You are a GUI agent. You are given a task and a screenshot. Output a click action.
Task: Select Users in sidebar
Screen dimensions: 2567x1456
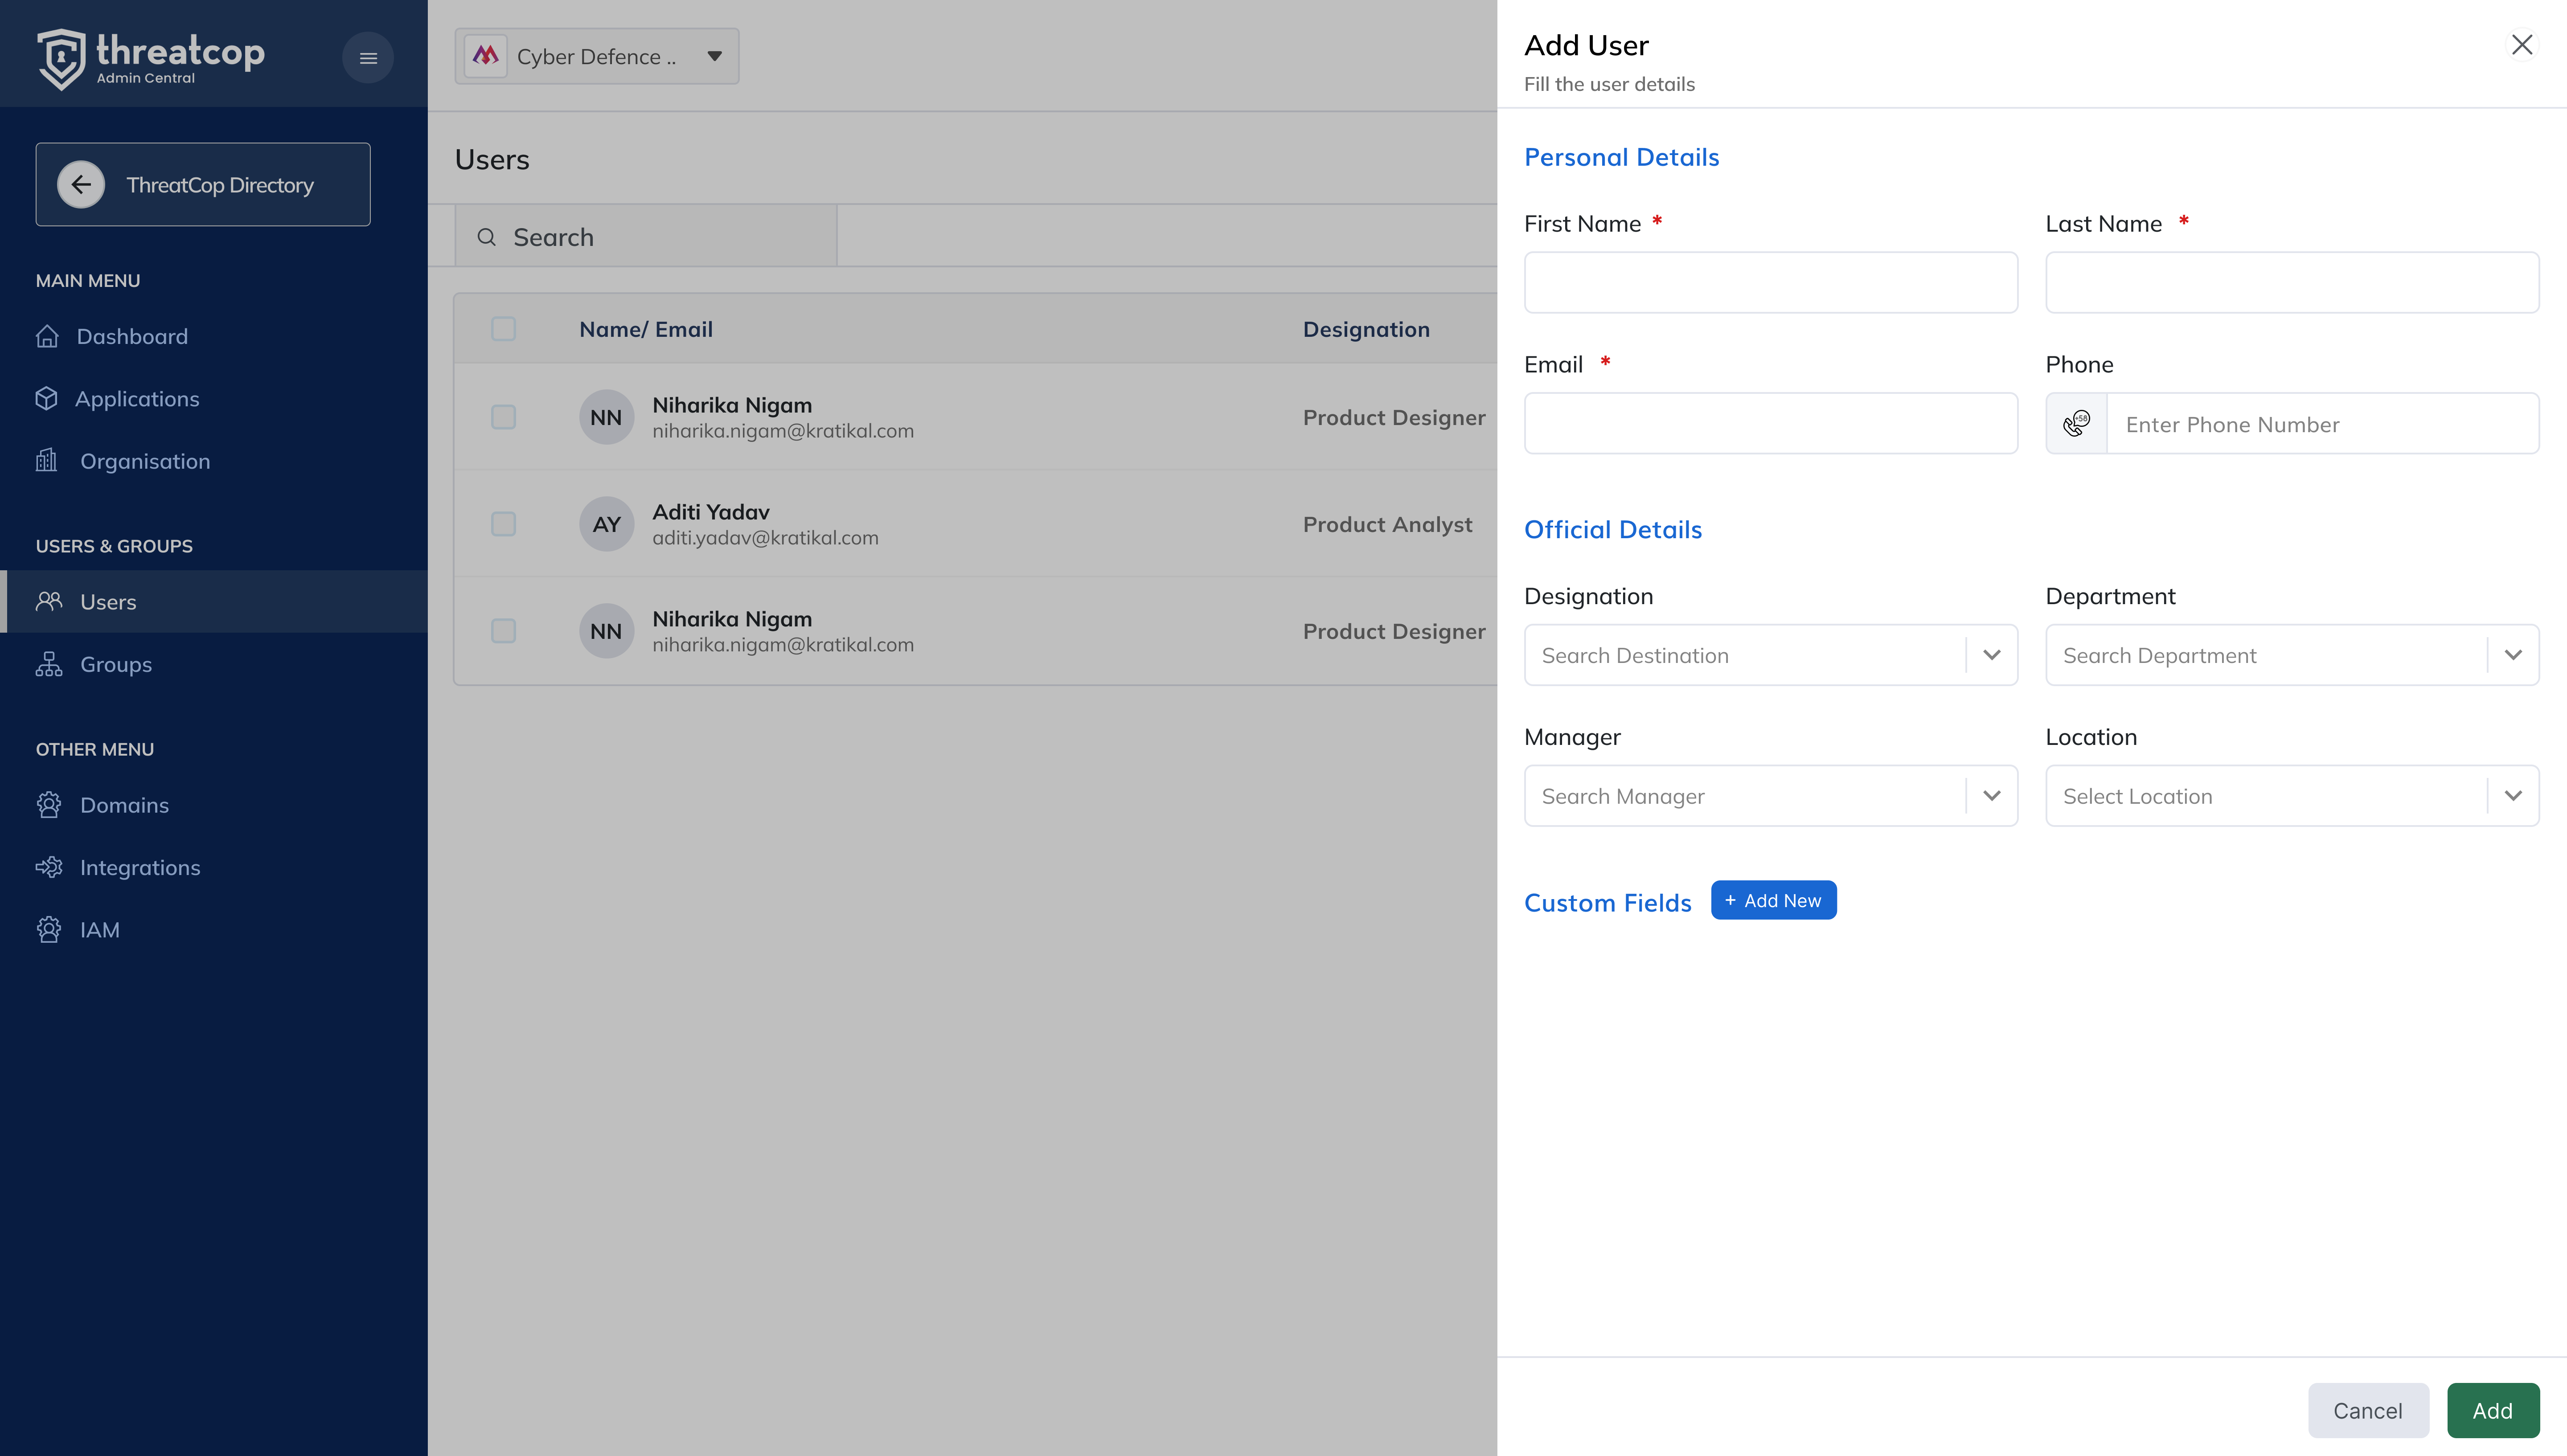[x=214, y=601]
